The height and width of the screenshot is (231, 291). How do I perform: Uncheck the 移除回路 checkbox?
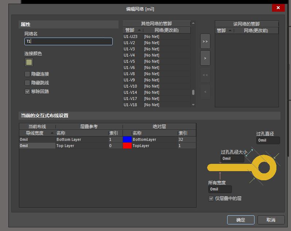(27, 92)
